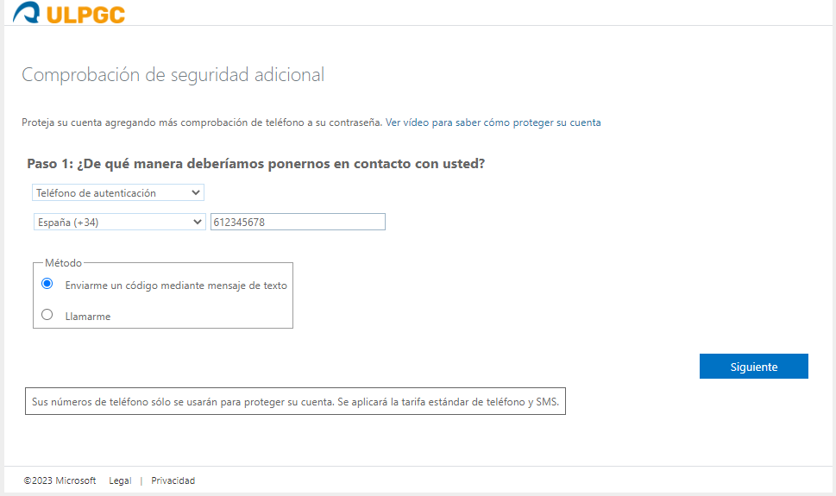Viewport: 836px width, 496px height.
Task: Click the ULPGC logo
Action: (69, 13)
